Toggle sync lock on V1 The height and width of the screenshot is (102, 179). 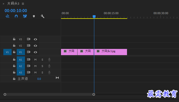[x=29, y=52]
